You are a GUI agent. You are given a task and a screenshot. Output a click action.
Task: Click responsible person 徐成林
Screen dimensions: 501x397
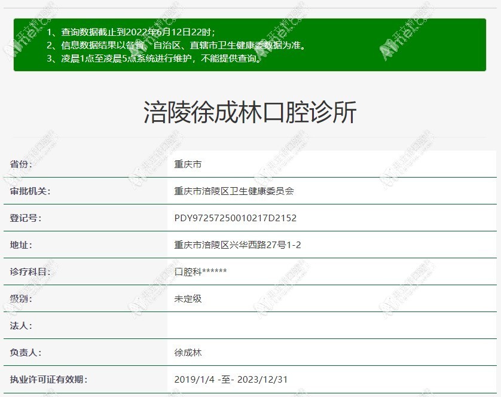188,353
